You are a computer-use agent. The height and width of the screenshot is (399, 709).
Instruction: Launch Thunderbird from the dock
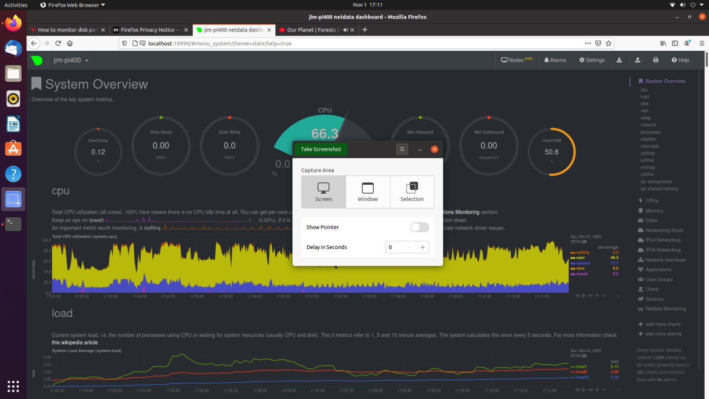13,48
